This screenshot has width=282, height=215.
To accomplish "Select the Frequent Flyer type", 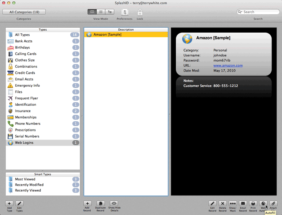I will click(x=43, y=98).
